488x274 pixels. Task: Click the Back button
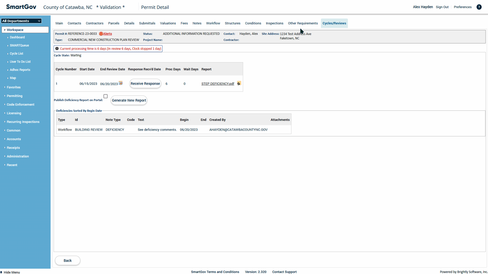click(x=68, y=261)
